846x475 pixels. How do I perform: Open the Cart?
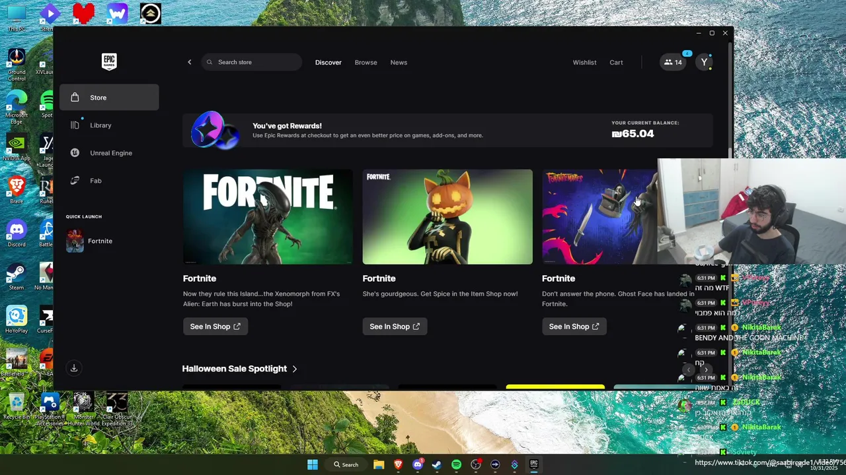click(x=616, y=62)
